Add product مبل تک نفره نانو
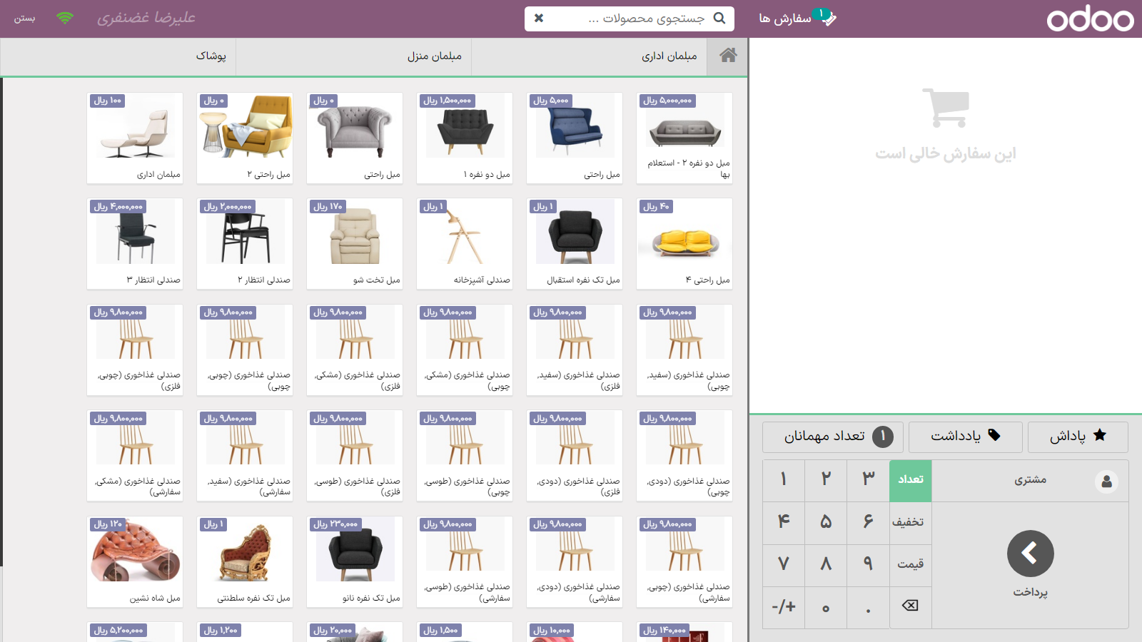Screen dimensions: 1142x642 point(355,562)
